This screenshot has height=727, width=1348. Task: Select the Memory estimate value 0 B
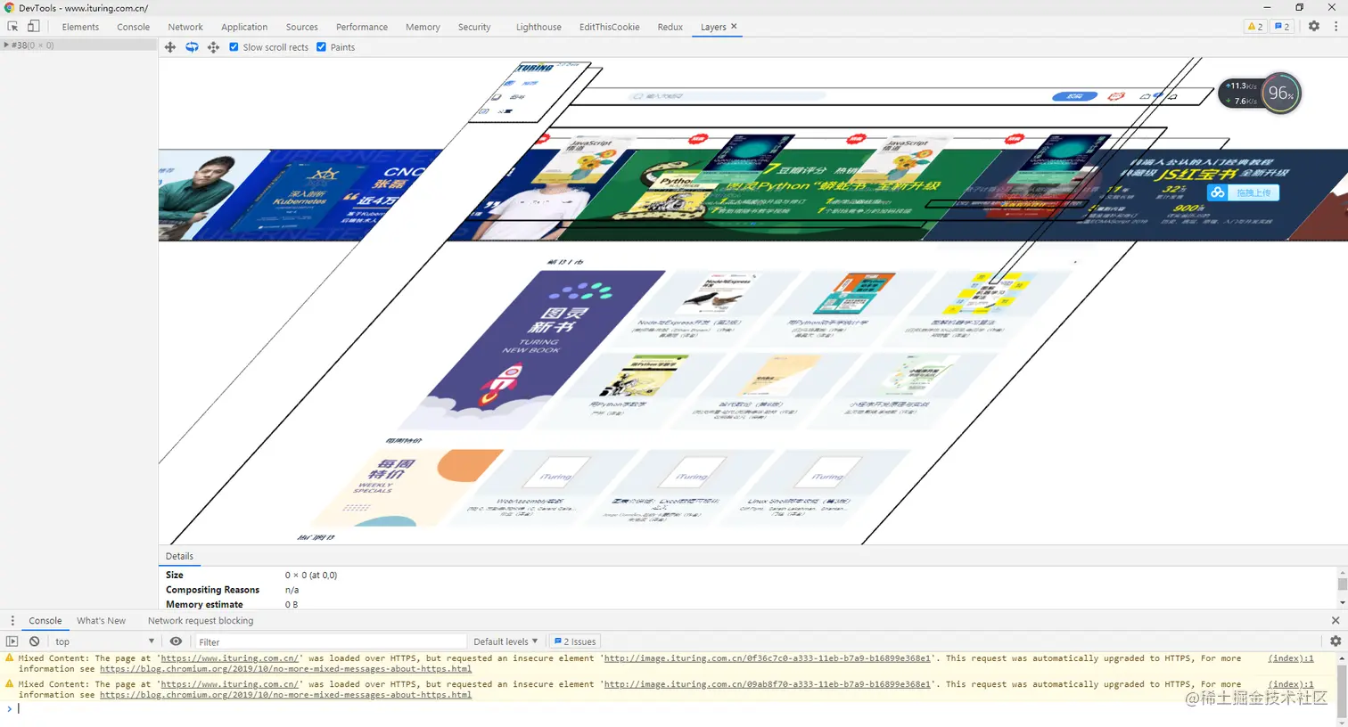click(x=292, y=604)
